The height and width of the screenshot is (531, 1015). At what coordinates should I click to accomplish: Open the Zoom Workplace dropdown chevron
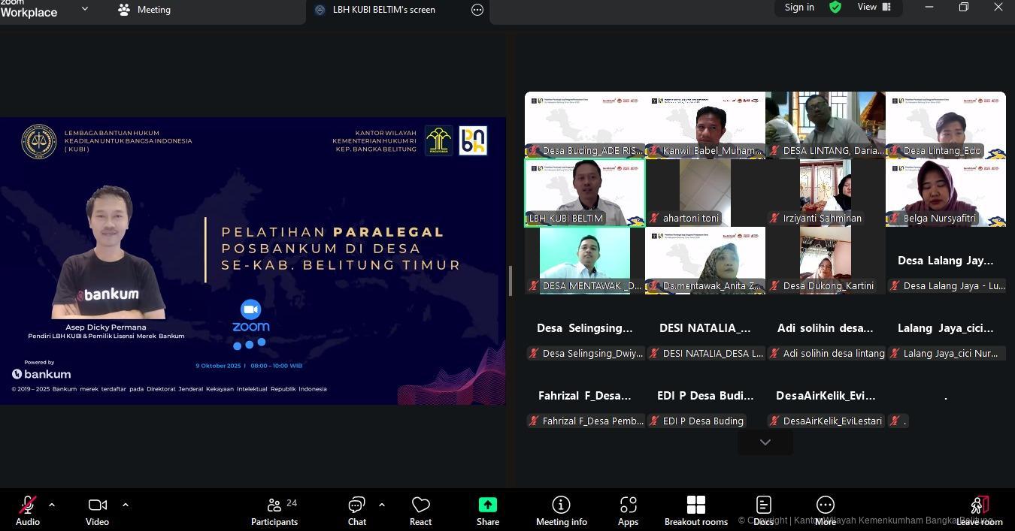click(84, 9)
